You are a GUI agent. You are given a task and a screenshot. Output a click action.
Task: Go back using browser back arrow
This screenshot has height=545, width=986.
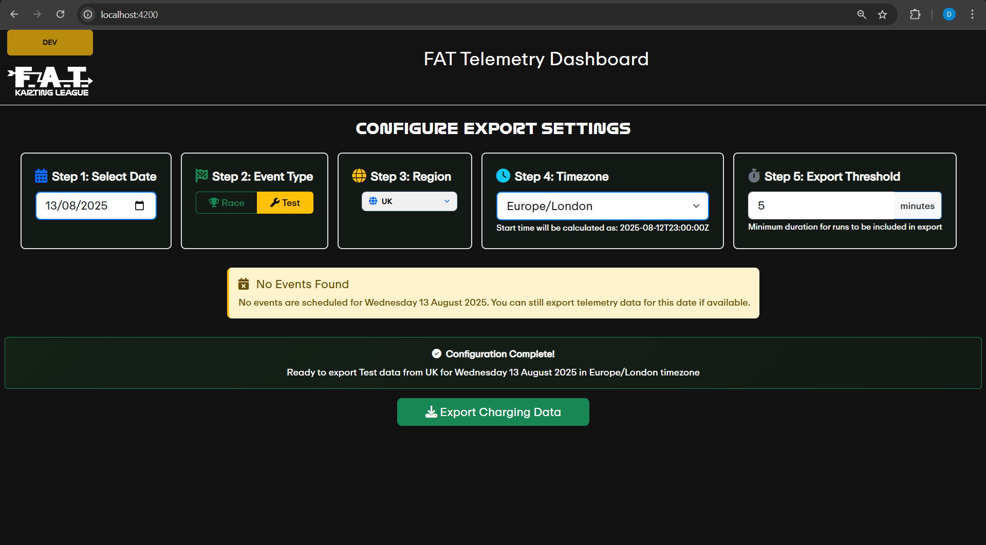point(14,14)
